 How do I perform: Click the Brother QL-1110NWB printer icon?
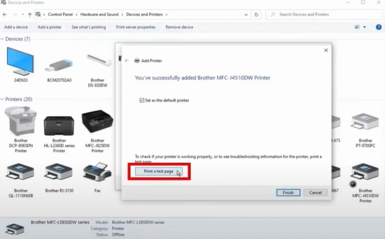tap(20, 174)
